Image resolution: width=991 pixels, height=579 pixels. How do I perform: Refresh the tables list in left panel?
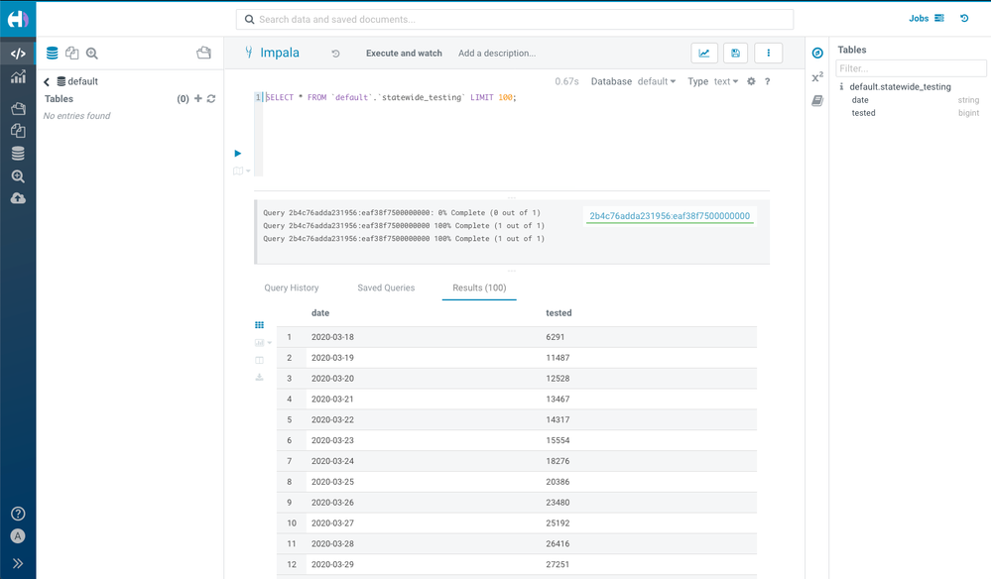(x=211, y=98)
